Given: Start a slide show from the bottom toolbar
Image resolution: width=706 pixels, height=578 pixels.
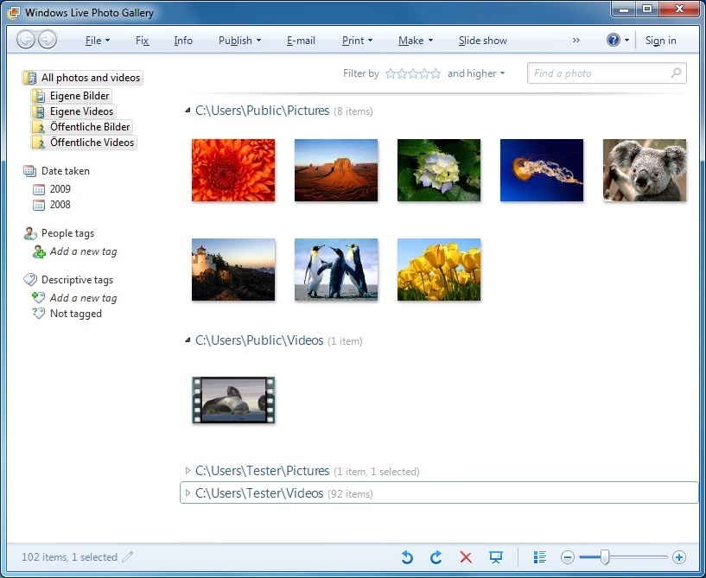Looking at the screenshot, I should tap(495, 557).
